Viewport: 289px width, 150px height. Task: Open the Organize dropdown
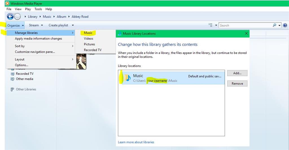click(x=16, y=25)
